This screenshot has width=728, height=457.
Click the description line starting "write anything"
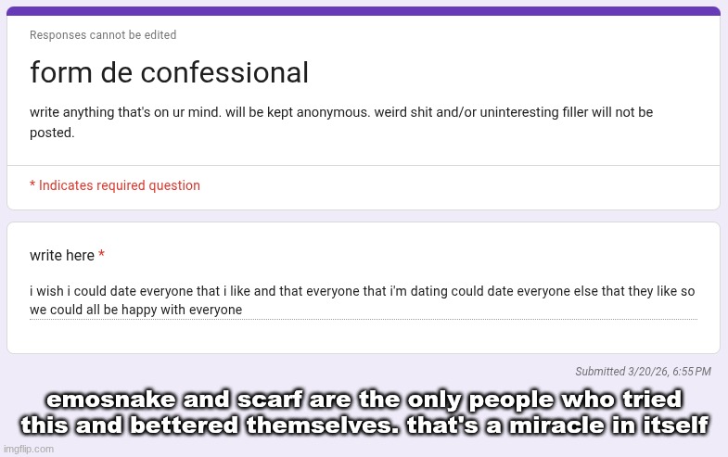click(x=341, y=112)
